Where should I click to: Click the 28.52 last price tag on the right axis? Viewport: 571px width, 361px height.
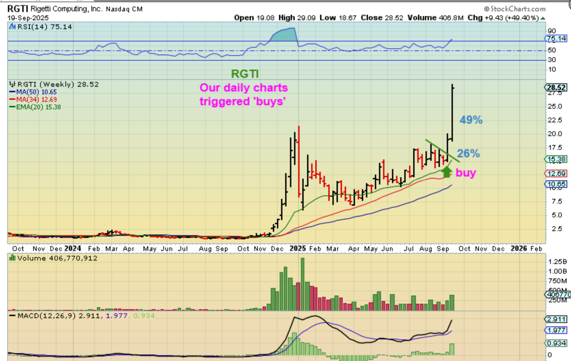coord(557,87)
